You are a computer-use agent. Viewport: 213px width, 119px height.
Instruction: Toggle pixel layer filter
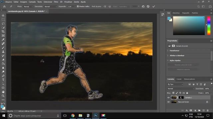tap(189, 84)
